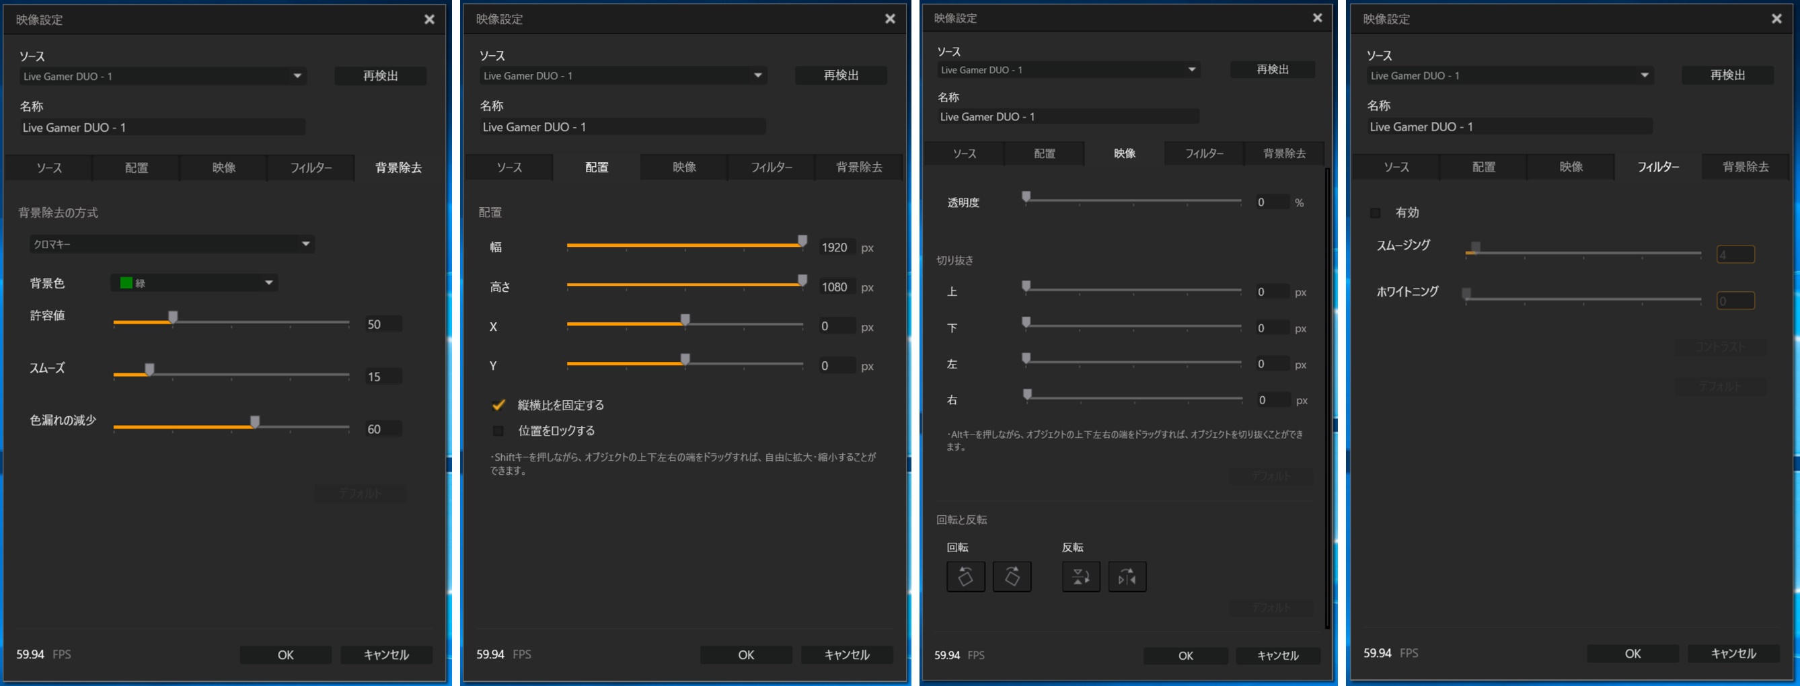The width and height of the screenshot is (1800, 686).
Task: Click the 色漏れの減少 value field showing 60
Action: click(x=383, y=429)
